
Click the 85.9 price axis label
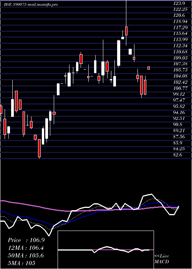178,143
